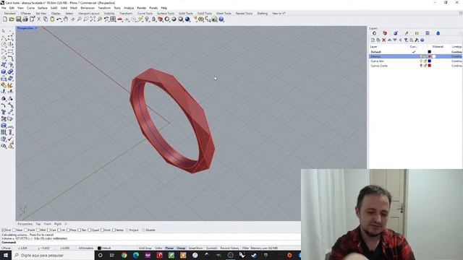This screenshot has width=463, height=260.
Task: Toggle the End osnap checkbox
Action: 3,230
